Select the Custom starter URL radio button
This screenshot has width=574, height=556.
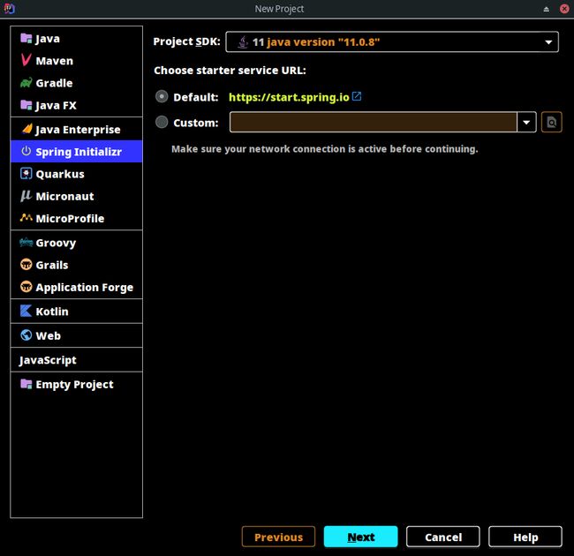pos(162,122)
